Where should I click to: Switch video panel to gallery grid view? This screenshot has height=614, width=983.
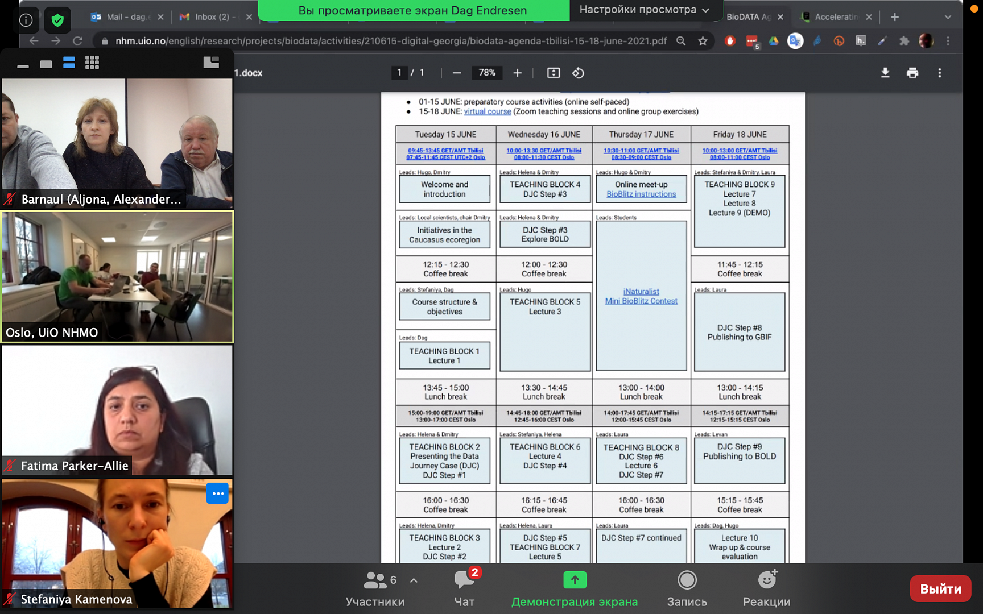tap(92, 63)
